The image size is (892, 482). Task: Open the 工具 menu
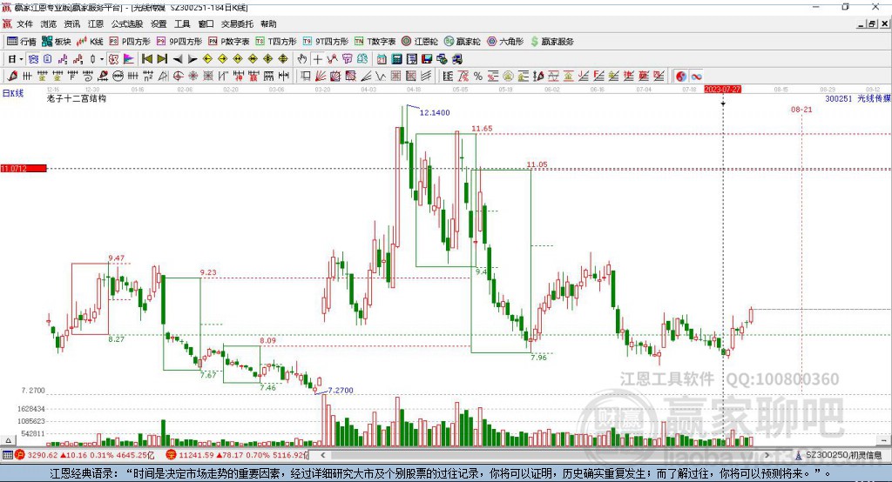point(182,23)
